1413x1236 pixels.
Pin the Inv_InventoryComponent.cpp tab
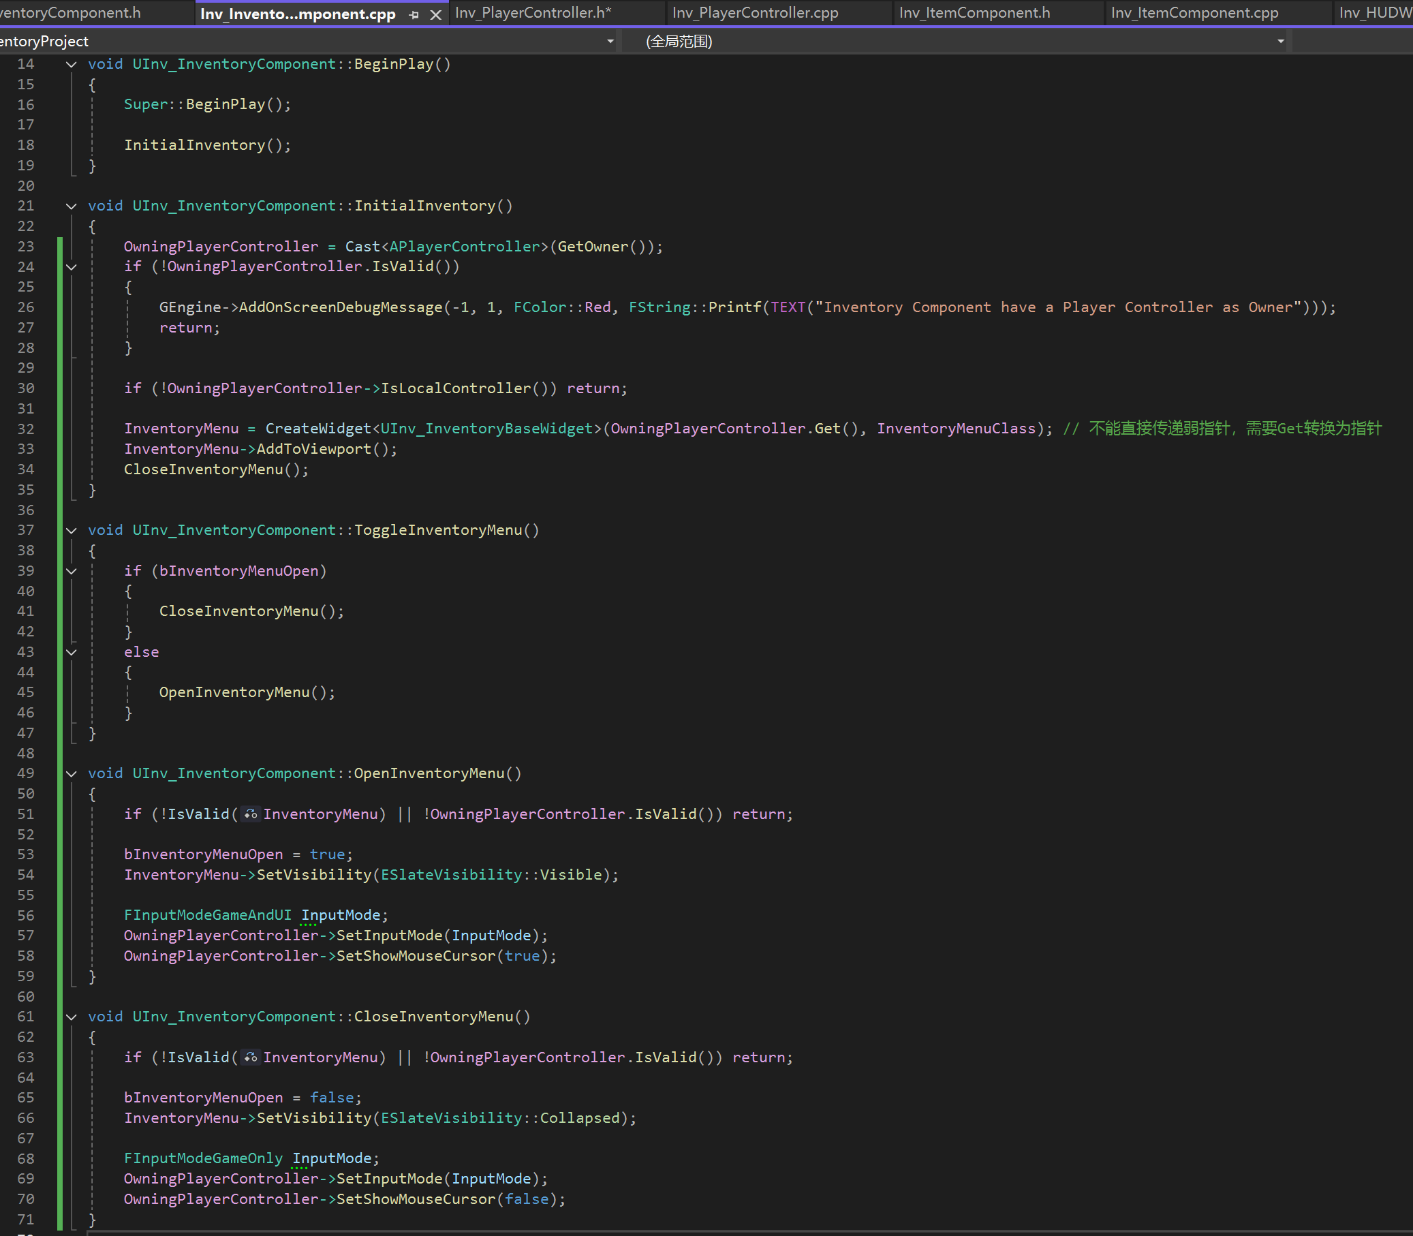(x=414, y=14)
